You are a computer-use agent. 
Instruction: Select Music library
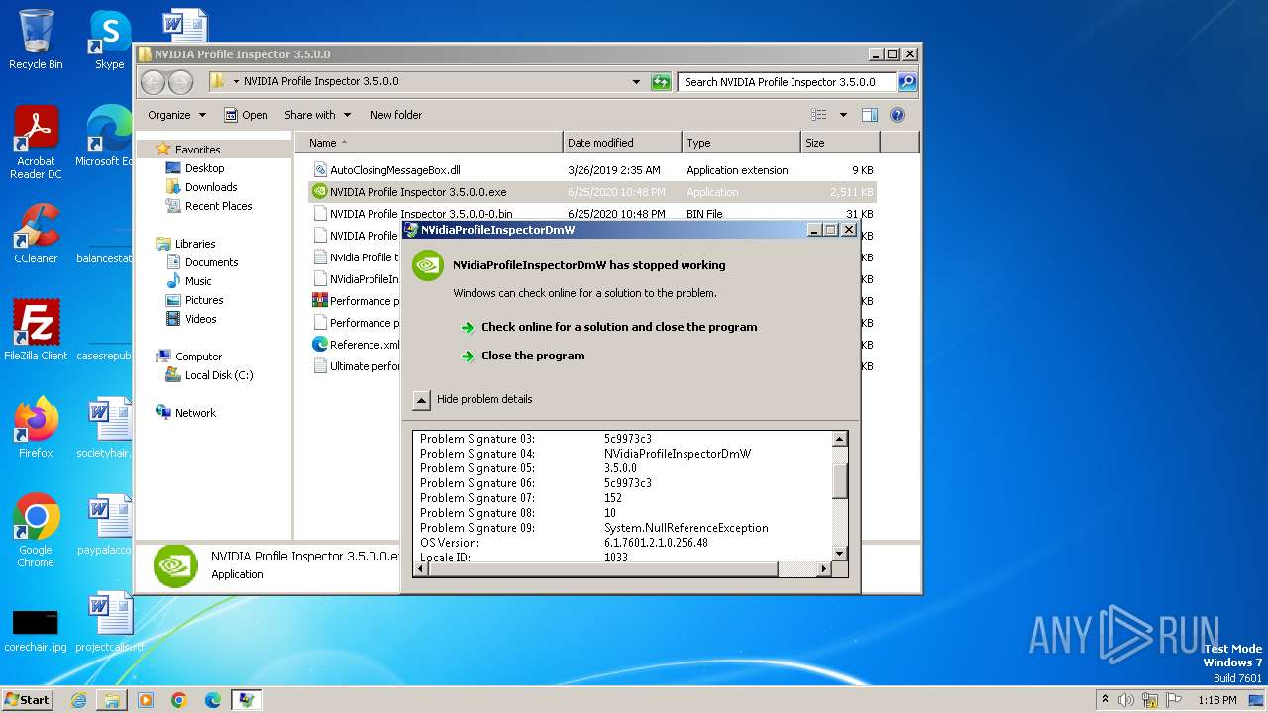[198, 281]
